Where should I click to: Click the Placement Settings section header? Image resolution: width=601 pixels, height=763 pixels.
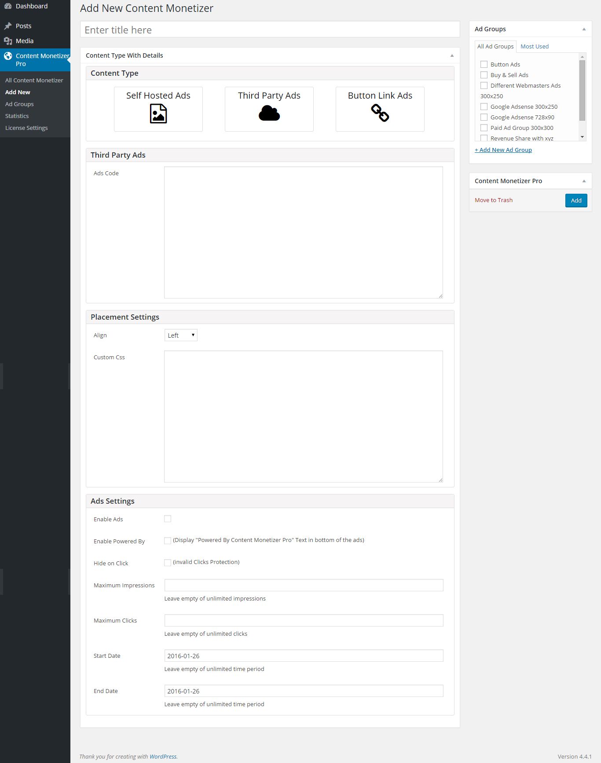pyautogui.click(x=270, y=317)
